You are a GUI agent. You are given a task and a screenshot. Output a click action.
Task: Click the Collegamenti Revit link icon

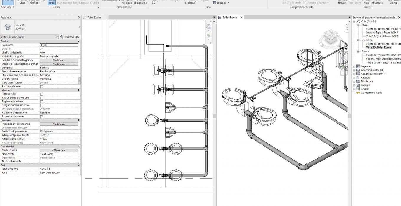coord(358,92)
